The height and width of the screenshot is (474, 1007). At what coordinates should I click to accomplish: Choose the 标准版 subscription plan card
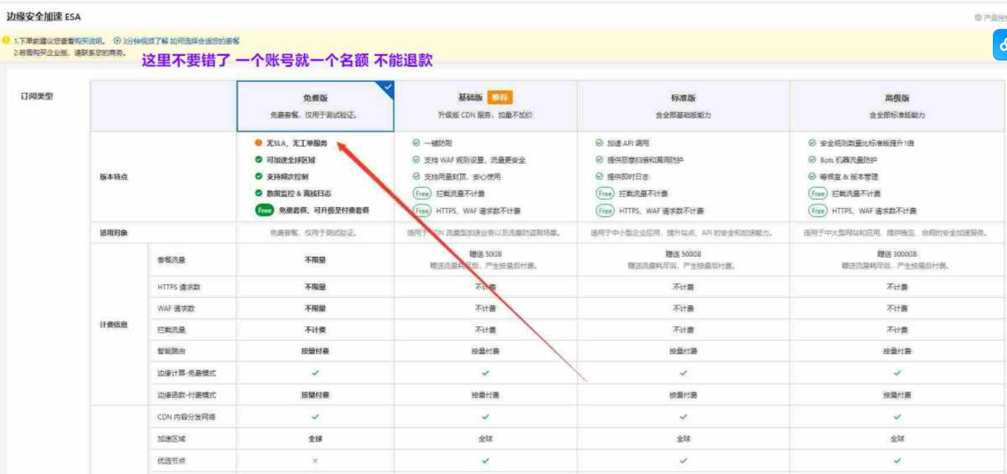[683, 106]
